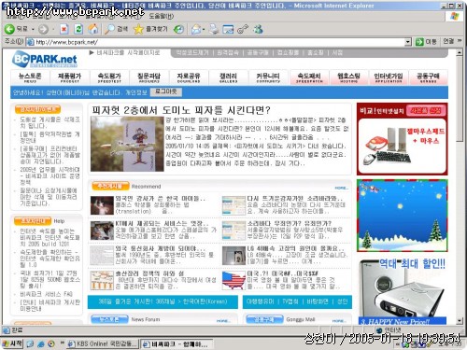Click the Print icon in toolbar
Image resolution: width=467 pixels, height=350 pixels.
(214, 29)
